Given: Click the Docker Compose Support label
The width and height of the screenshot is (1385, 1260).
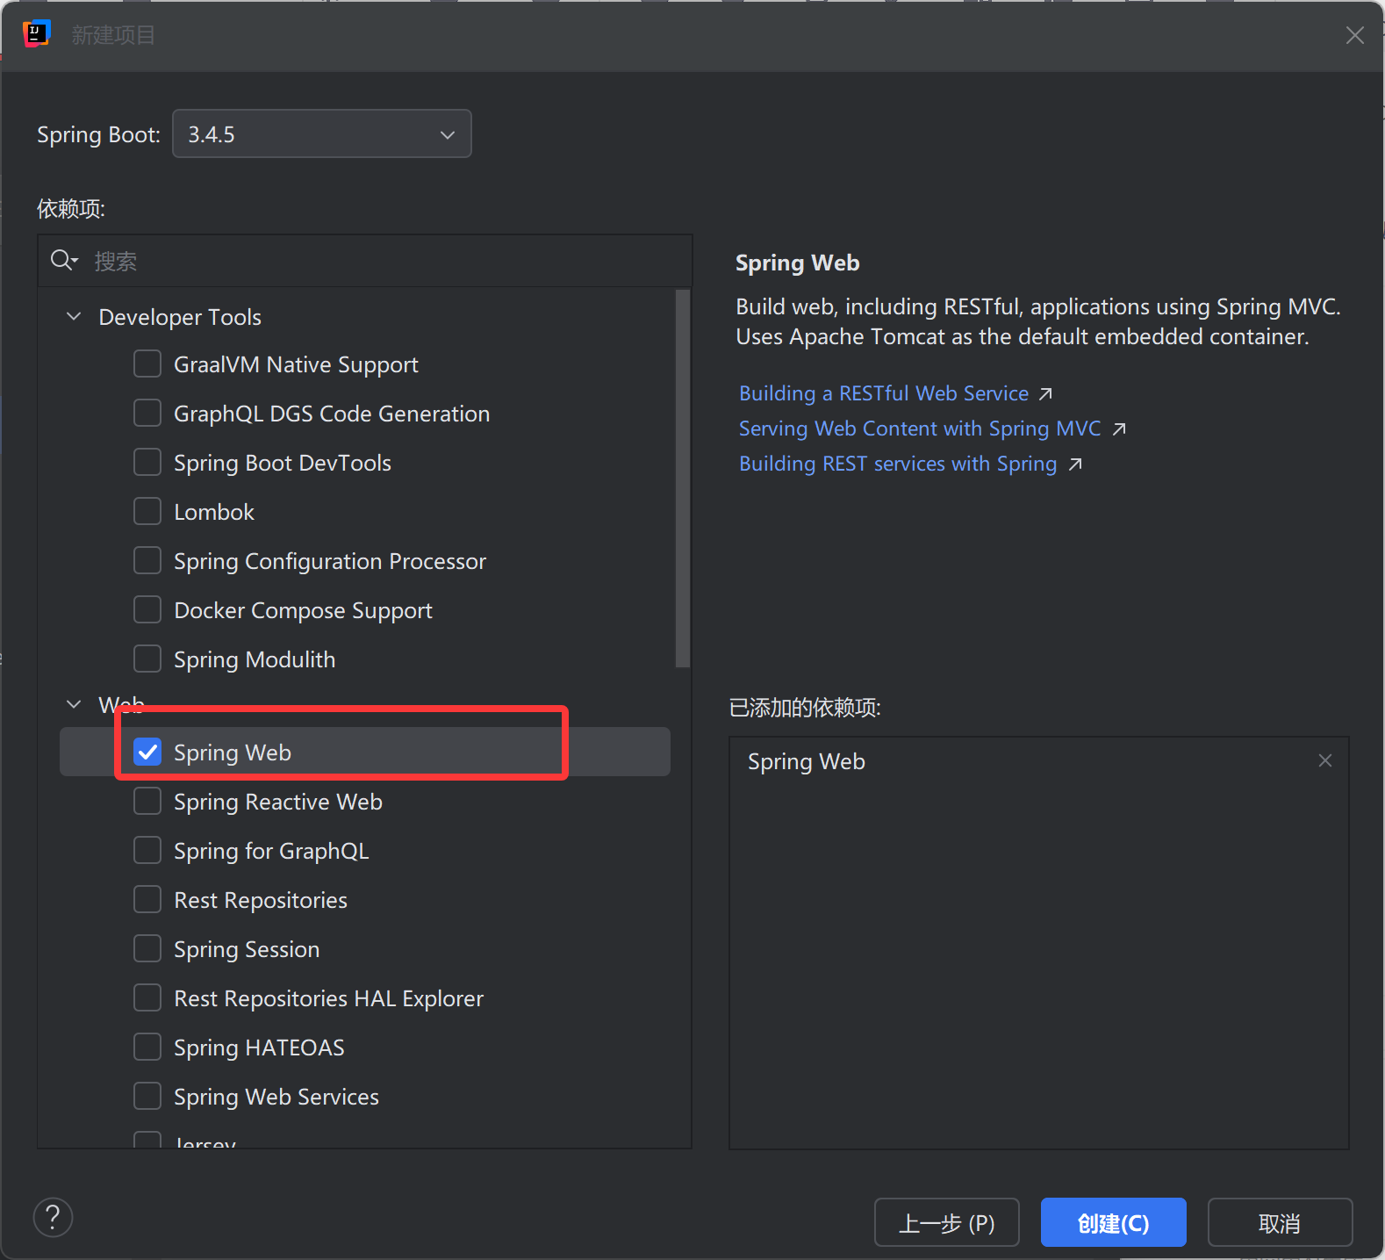Looking at the screenshot, I should coord(303,610).
